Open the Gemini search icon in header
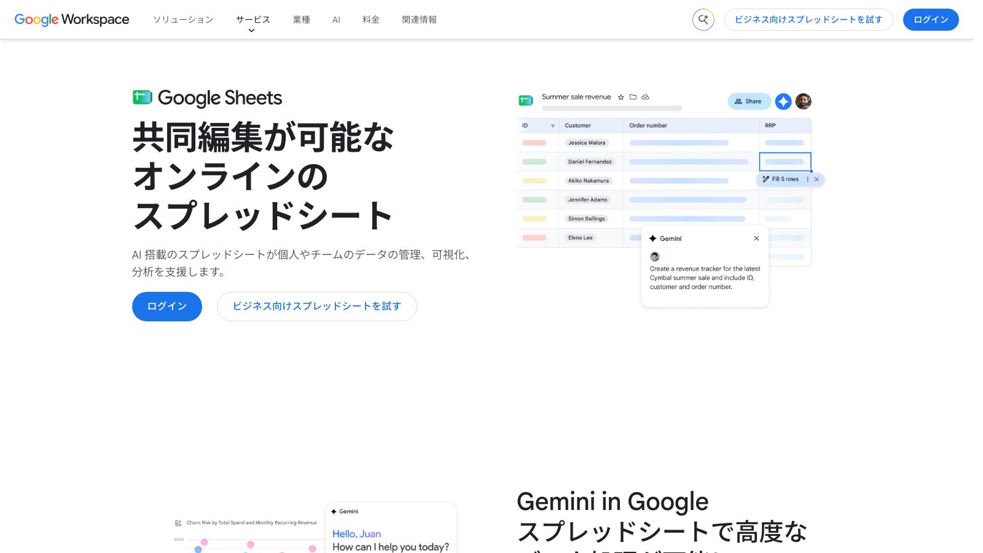Image resolution: width=983 pixels, height=553 pixels. tap(703, 20)
